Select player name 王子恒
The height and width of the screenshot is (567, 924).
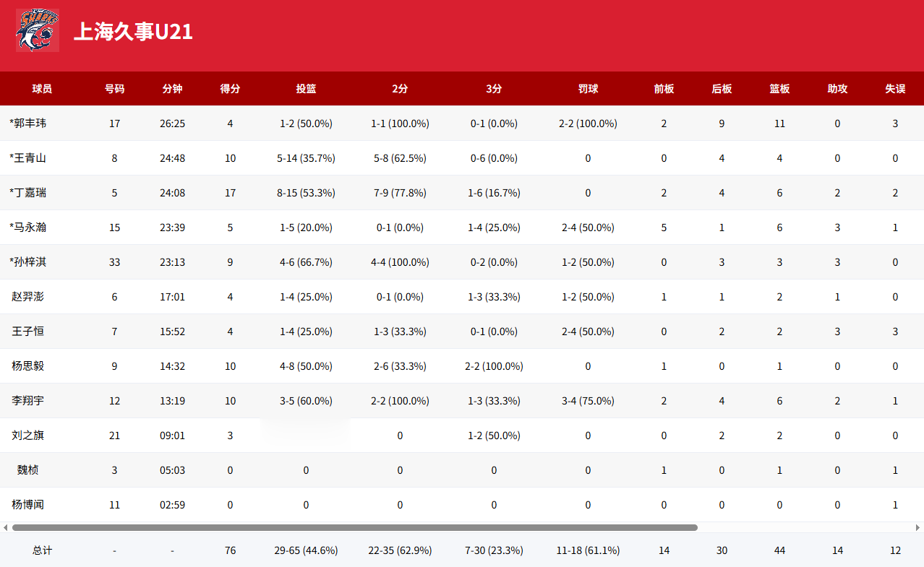click(x=27, y=332)
